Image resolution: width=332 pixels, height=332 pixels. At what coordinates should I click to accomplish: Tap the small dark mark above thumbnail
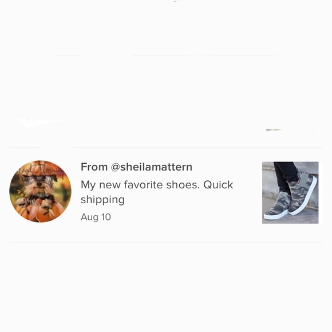(274, 129)
